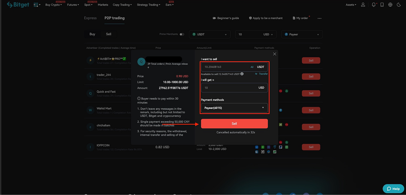Image resolution: width=406 pixels, height=195 pixels.
Task: Expand the Payeer(6015) payment methods dropdown
Action: [x=234, y=108]
